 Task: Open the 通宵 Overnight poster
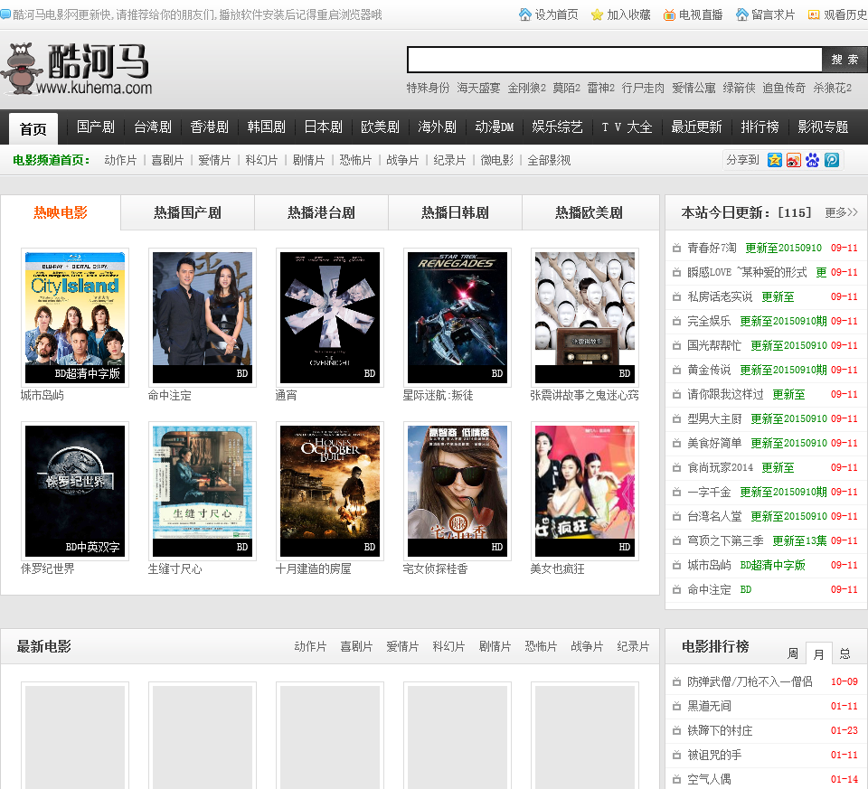(330, 317)
